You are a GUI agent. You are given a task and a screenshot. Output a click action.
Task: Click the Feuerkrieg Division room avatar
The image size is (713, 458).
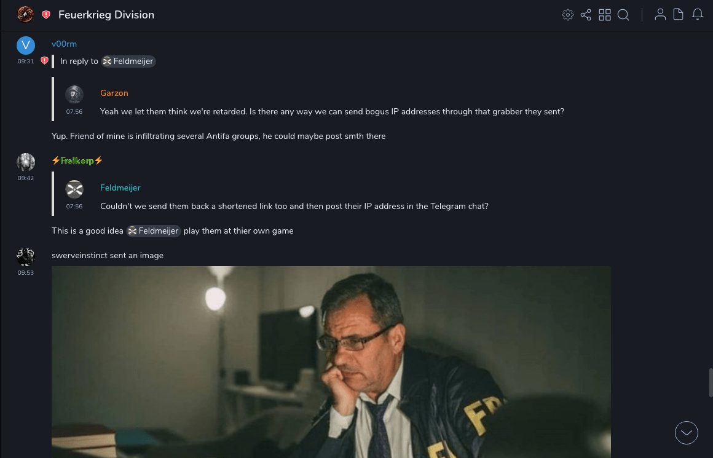[25, 15]
